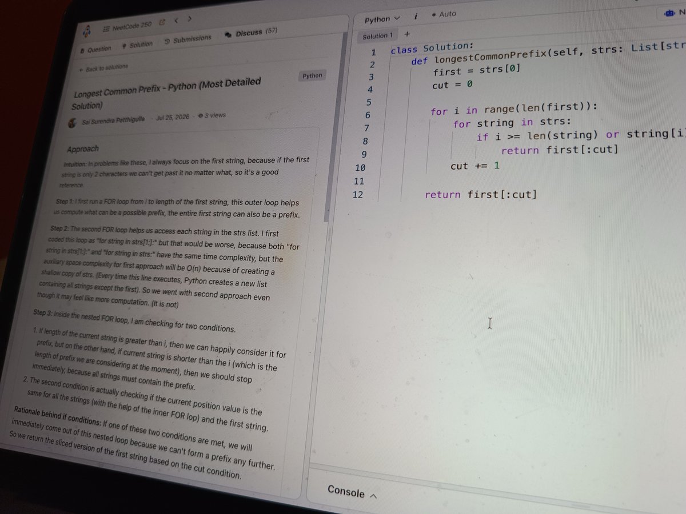Expand the Console panel
686x514 pixels.
(352, 492)
